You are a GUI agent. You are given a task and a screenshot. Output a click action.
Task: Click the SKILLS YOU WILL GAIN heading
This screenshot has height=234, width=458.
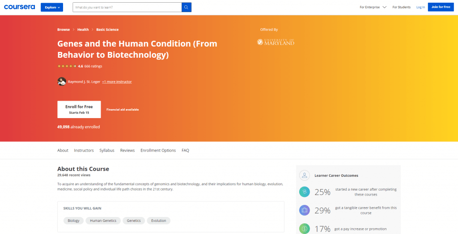(82, 208)
